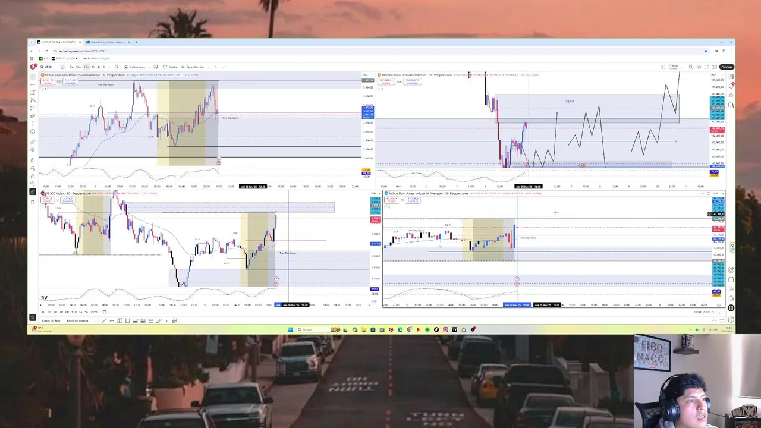761x428 pixels.
Task: Open the Recibidos Gmail bookmark
Action: [97, 59]
